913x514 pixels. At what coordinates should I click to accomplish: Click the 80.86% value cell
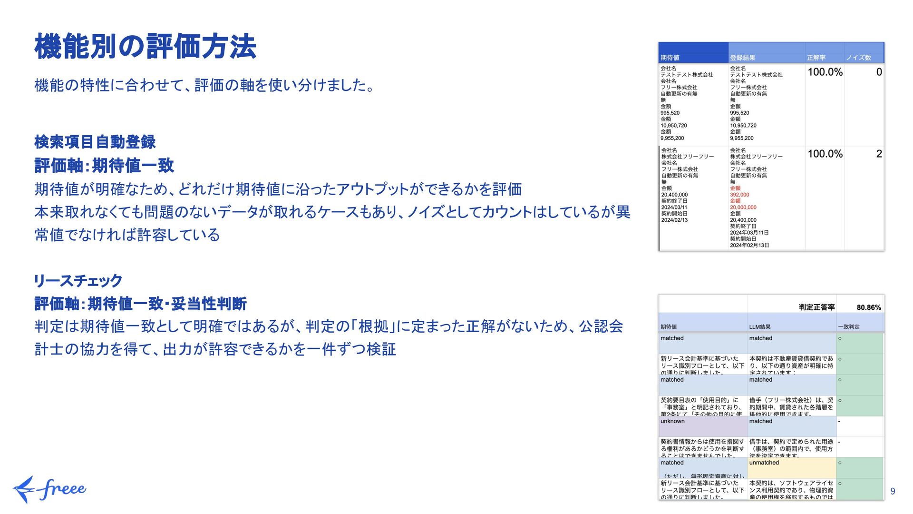click(868, 307)
